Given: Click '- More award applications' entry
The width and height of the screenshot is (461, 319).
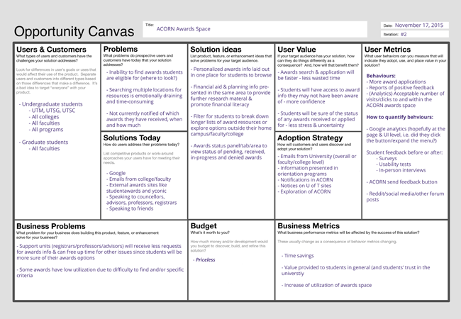Looking at the screenshot, I should pos(396,82).
